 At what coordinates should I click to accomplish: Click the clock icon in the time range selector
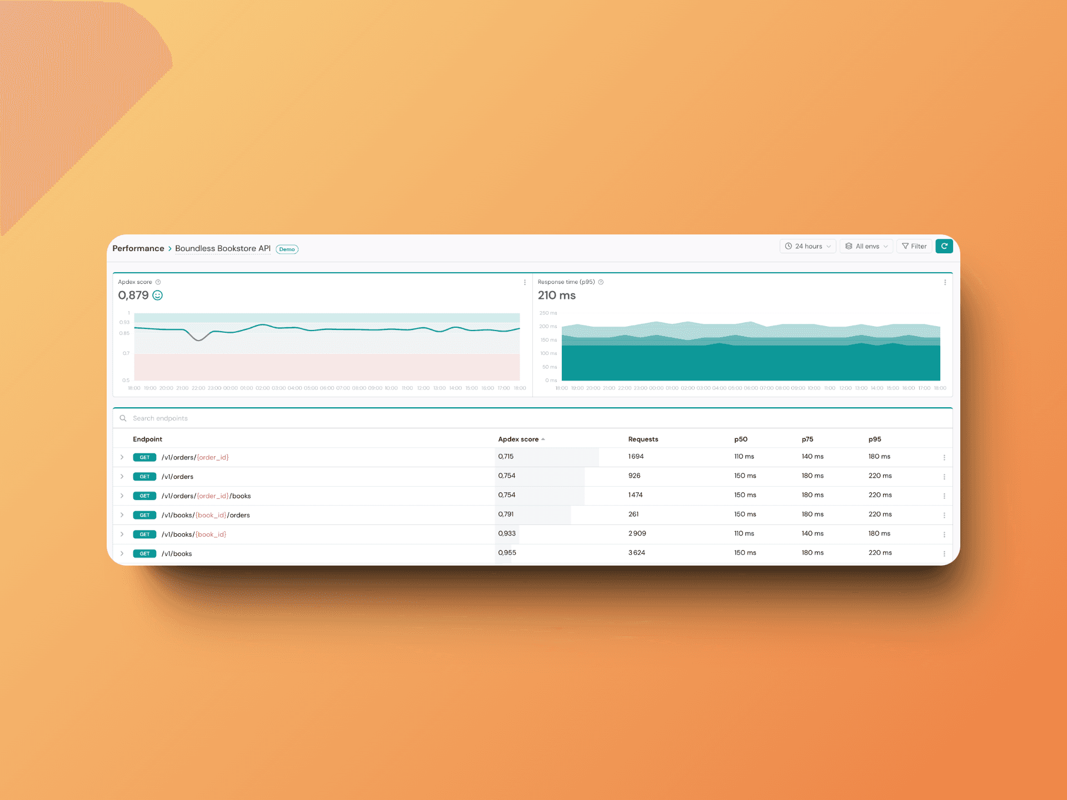coord(789,246)
